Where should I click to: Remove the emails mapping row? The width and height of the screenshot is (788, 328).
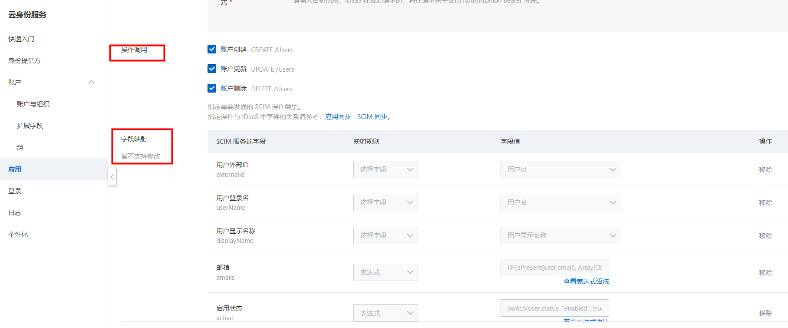coord(765,272)
